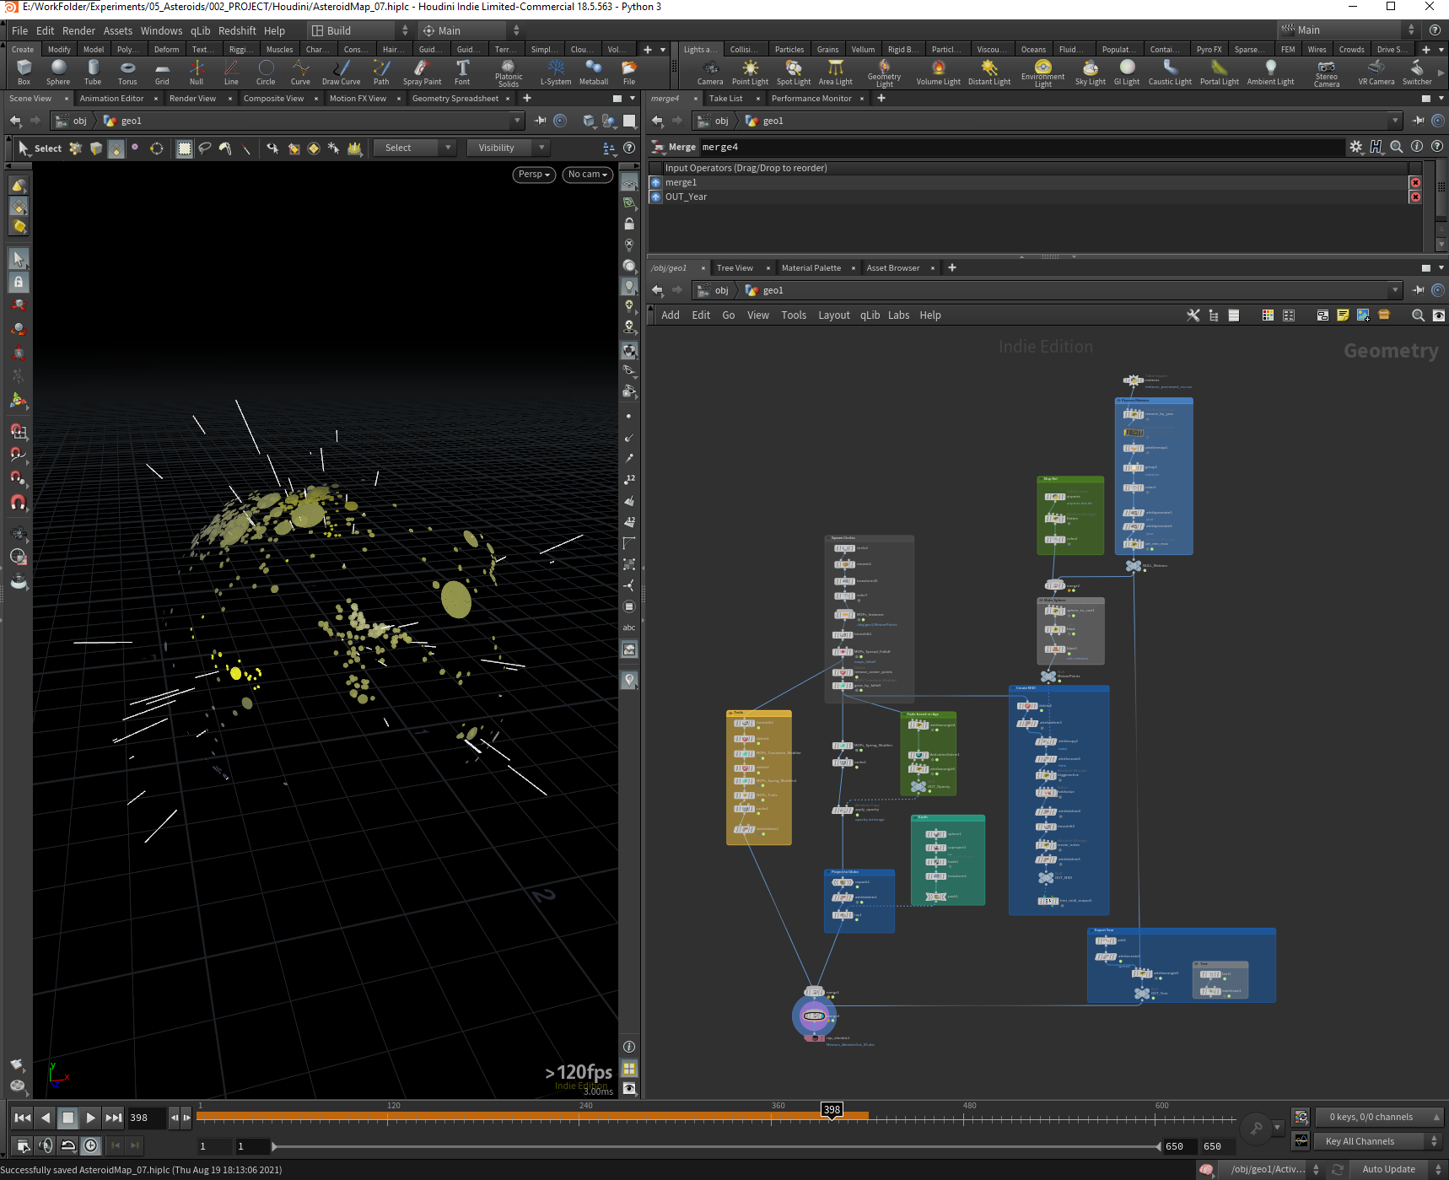Toggle viewport lock camera icon
1449x1180 pixels.
pyautogui.click(x=629, y=224)
